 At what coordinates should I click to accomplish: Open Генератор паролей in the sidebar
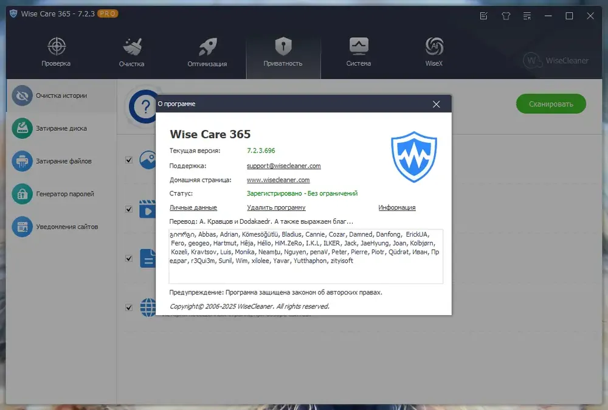click(x=61, y=194)
